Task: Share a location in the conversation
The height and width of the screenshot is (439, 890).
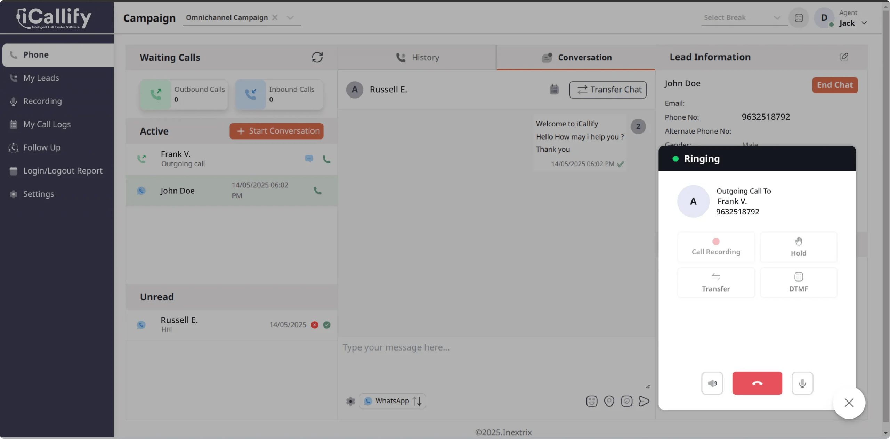Action: click(609, 401)
